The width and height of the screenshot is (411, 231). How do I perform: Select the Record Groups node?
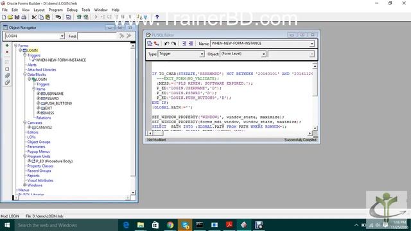(39, 171)
